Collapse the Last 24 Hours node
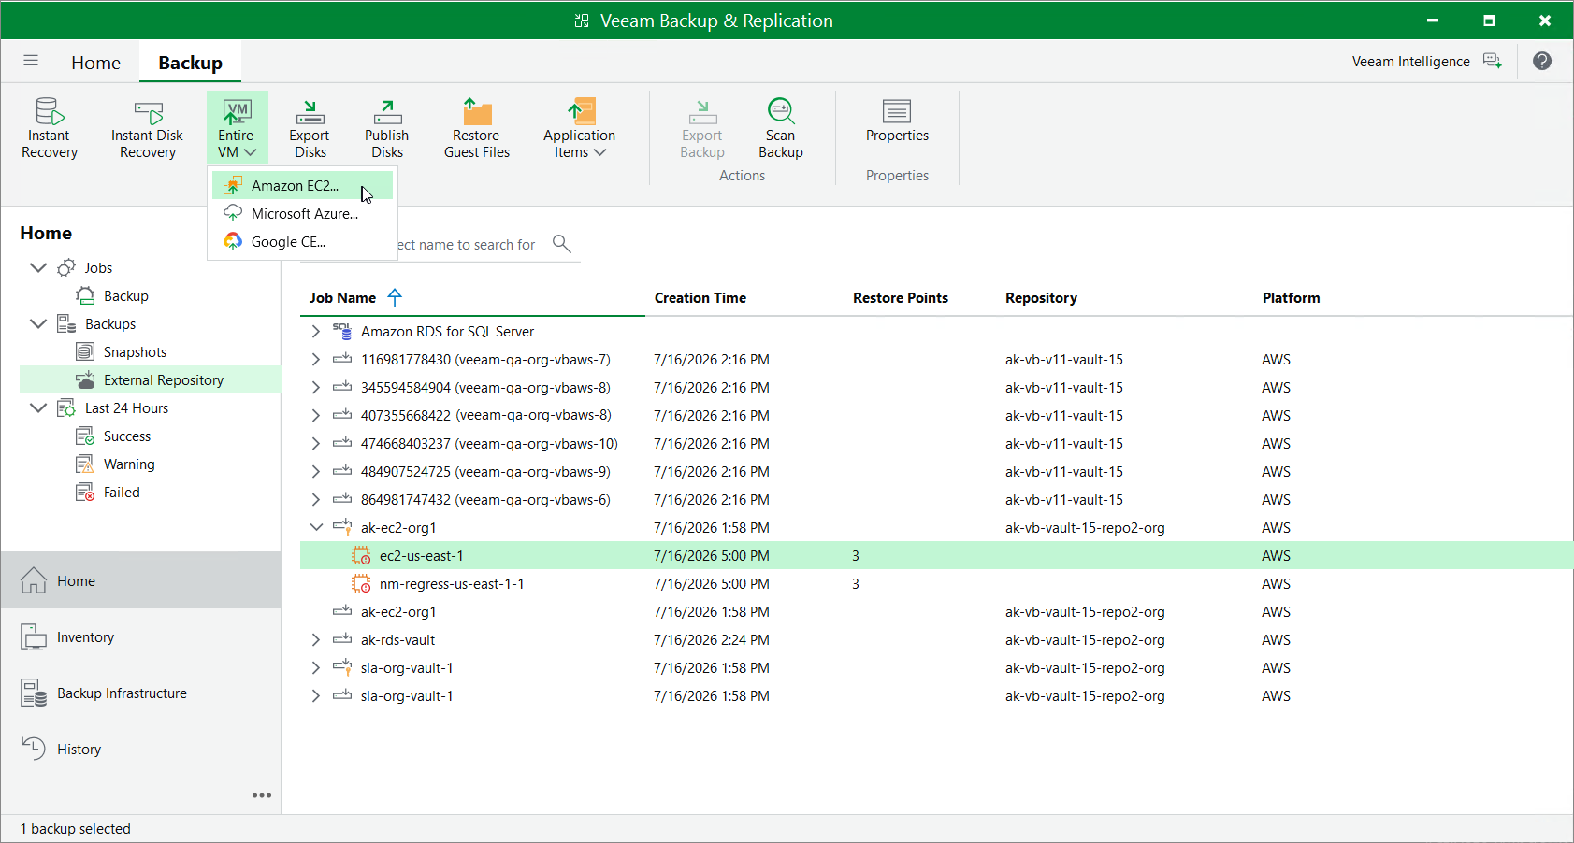1574x843 pixels. (38, 408)
